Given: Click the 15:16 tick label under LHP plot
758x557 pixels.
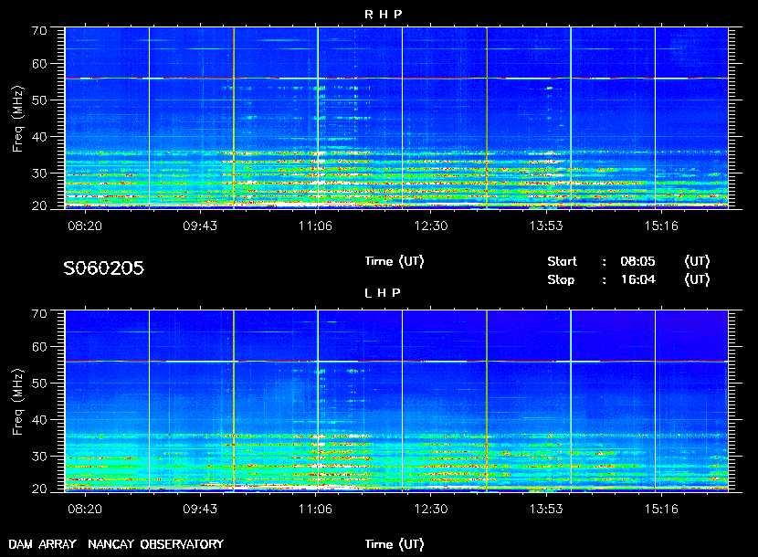Looking at the screenshot, I should (x=661, y=510).
